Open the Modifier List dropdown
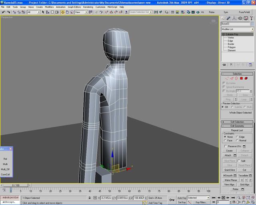 [252, 29]
